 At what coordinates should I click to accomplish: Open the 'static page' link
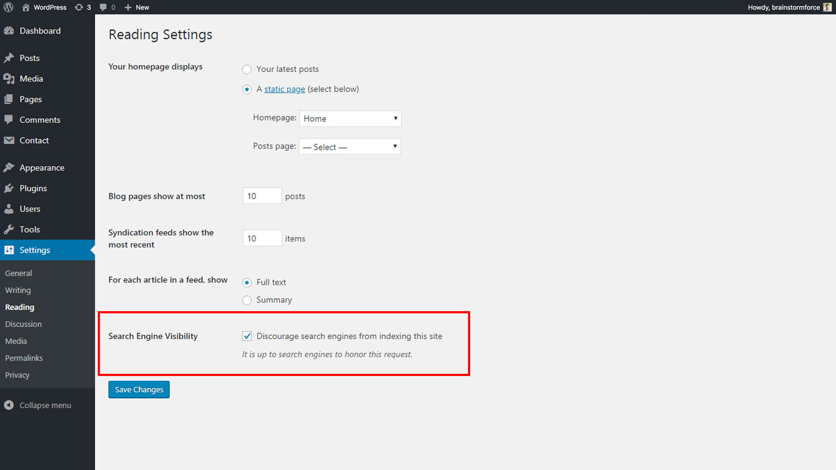coord(284,89)
